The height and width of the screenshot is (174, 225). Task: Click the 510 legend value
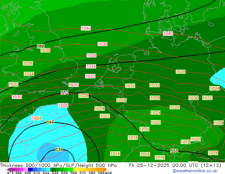37,173
